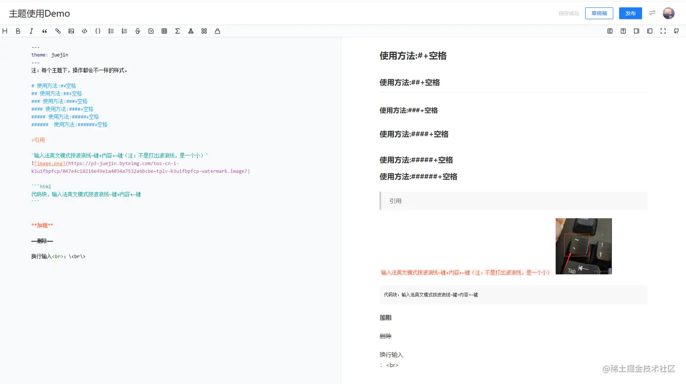This screenshot has height=384, width=686.
Task: Open the code highlight style picker
Action: pos(217,31)
